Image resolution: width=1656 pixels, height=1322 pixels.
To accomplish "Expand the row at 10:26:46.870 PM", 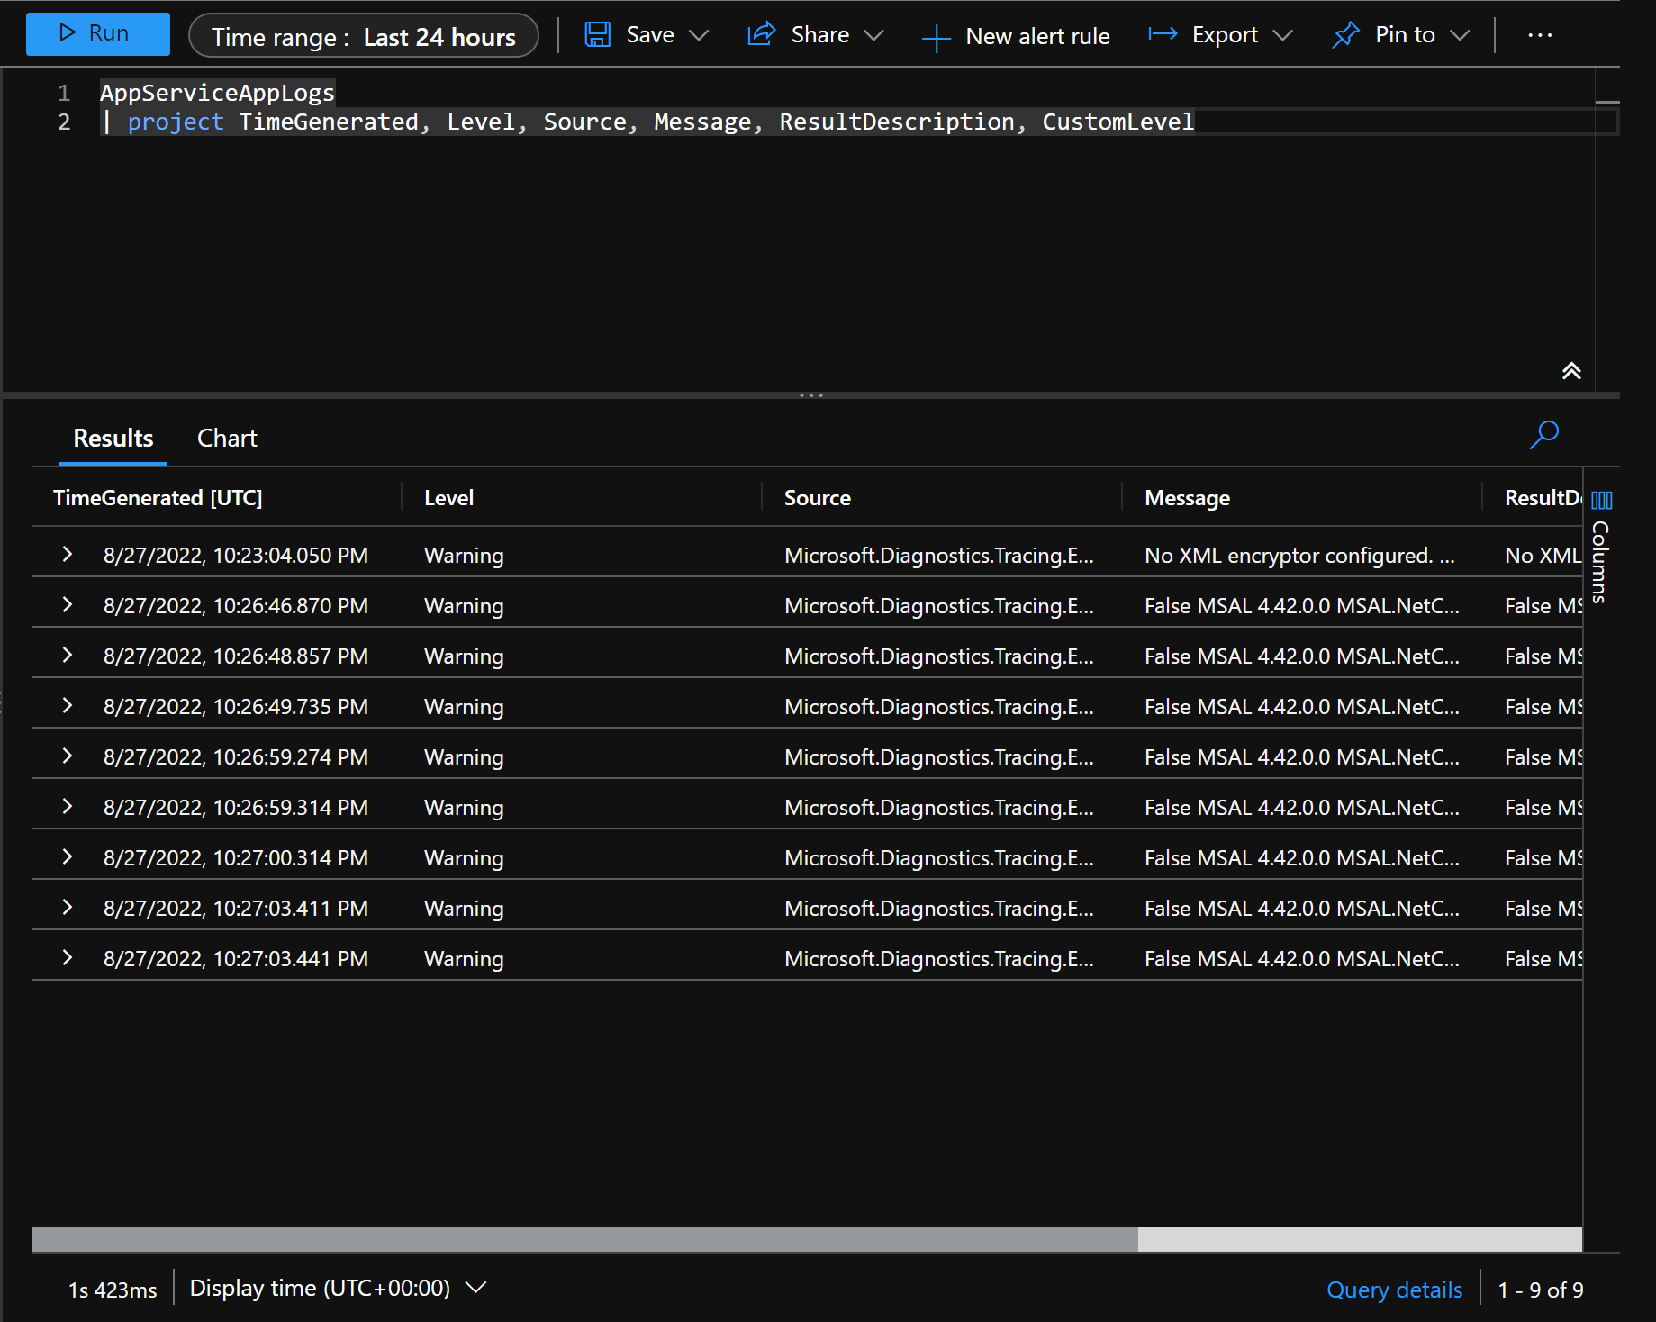I will [67, 604].
